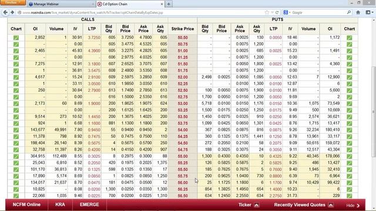
Task: Click the page vertical scrollbar thumb
Action: [374, 111]
